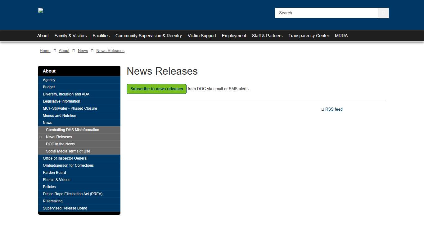Open the Transparency Center menu
The width and height of the screenshot is (424, 238).
pyautogui.click(x=309, y=36)
